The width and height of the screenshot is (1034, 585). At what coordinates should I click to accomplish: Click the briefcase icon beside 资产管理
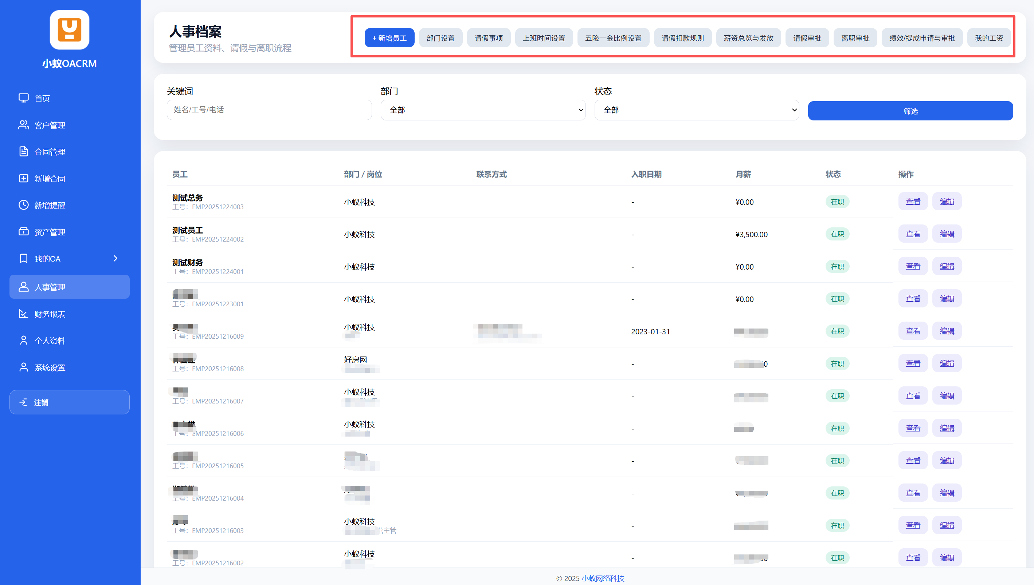point(23,232)
